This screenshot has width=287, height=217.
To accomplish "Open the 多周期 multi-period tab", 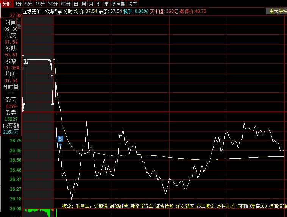I will pyautogui.click(x=119, y=4).
